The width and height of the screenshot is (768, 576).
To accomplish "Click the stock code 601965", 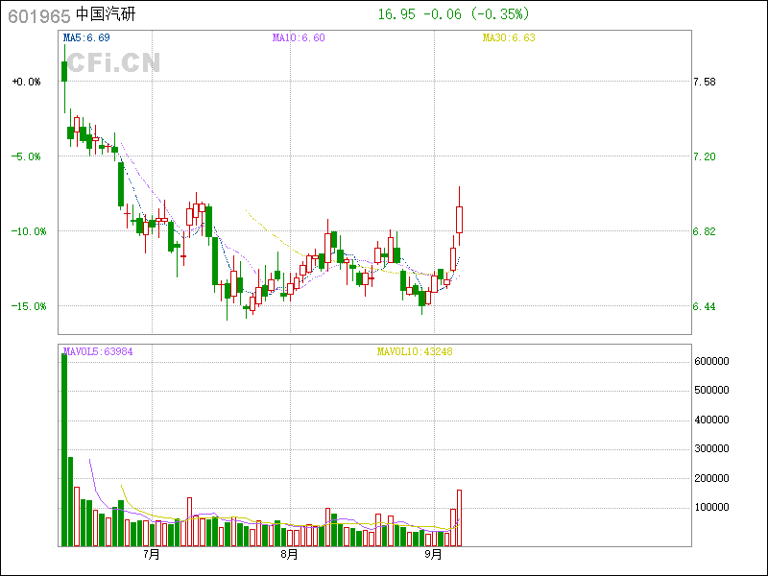I will 38,15.
